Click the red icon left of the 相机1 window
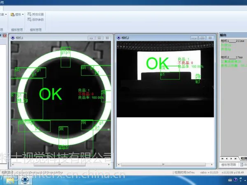This screenshot has height=185, width=247. 5,35
